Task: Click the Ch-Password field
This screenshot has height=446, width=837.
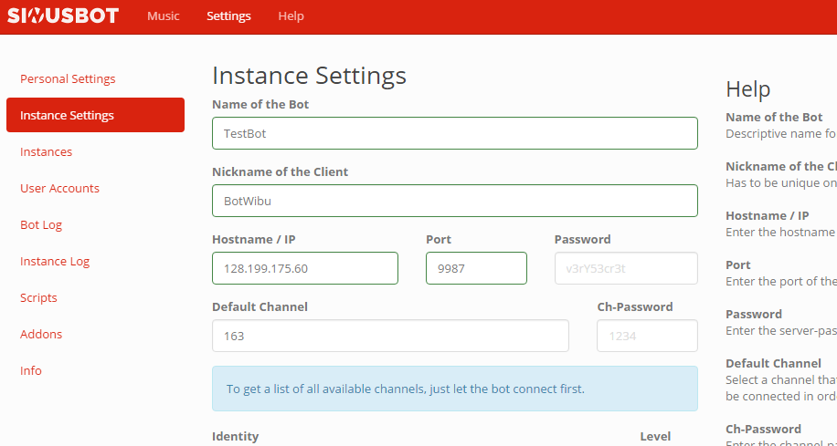Action: pyautogui.click(x=647, y=336)
